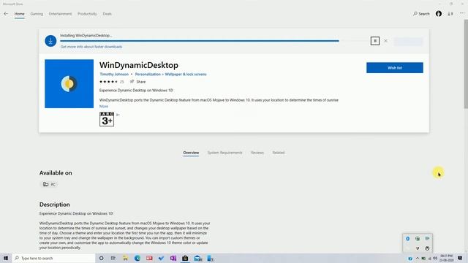
Task: Open the Deals tab
Action: [x=107, y=14]
